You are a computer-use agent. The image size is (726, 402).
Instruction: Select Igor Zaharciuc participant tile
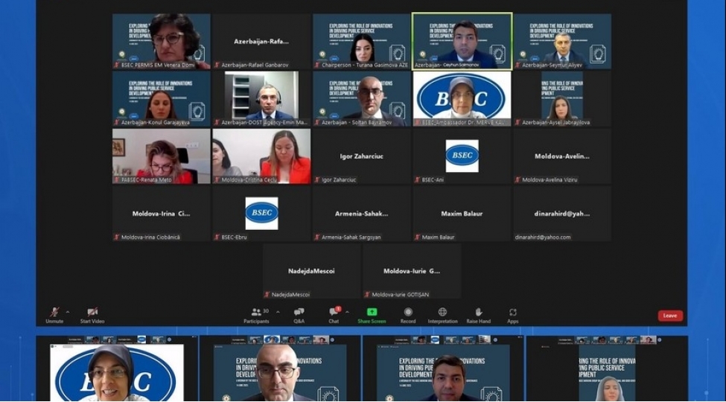pos(362,156)
